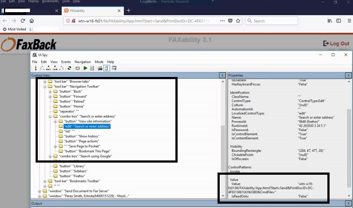Click the icon left of outlined toolbar button
The height and width of the screenshot is (208, 353).
point(100,68)
